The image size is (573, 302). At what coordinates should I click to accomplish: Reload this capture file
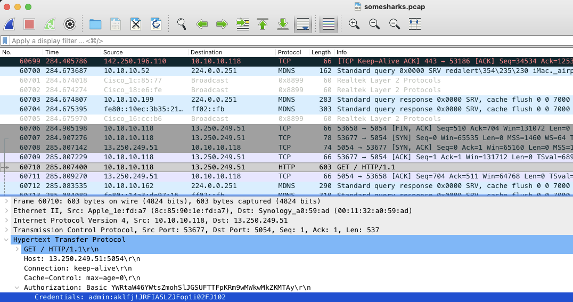point(156,24)
